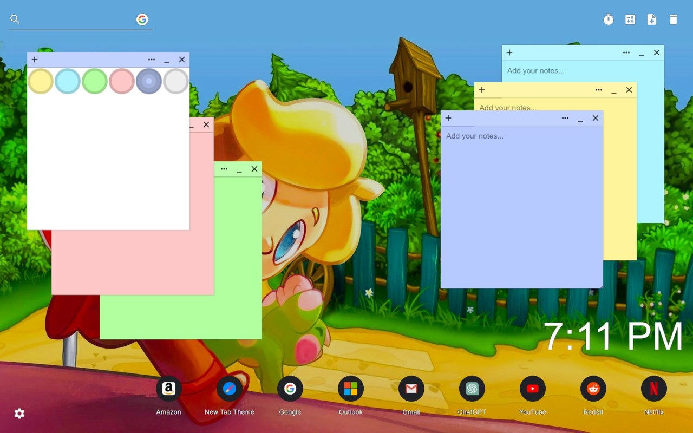
Task: Open the Amazon shortcut icon
Action: point(169,389)
